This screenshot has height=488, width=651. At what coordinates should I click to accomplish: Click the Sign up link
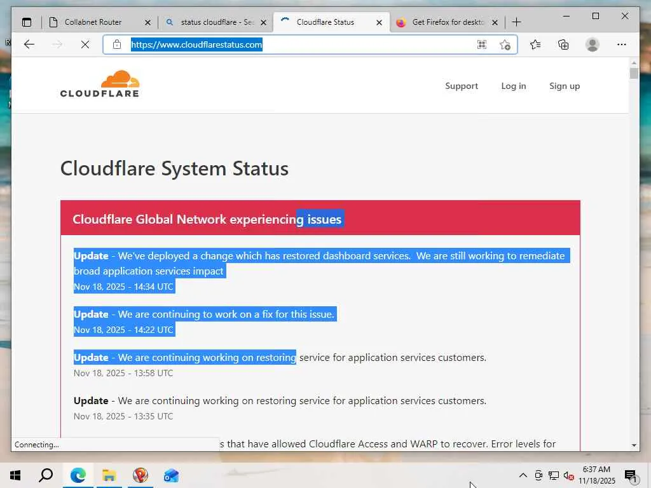point(565,86)
